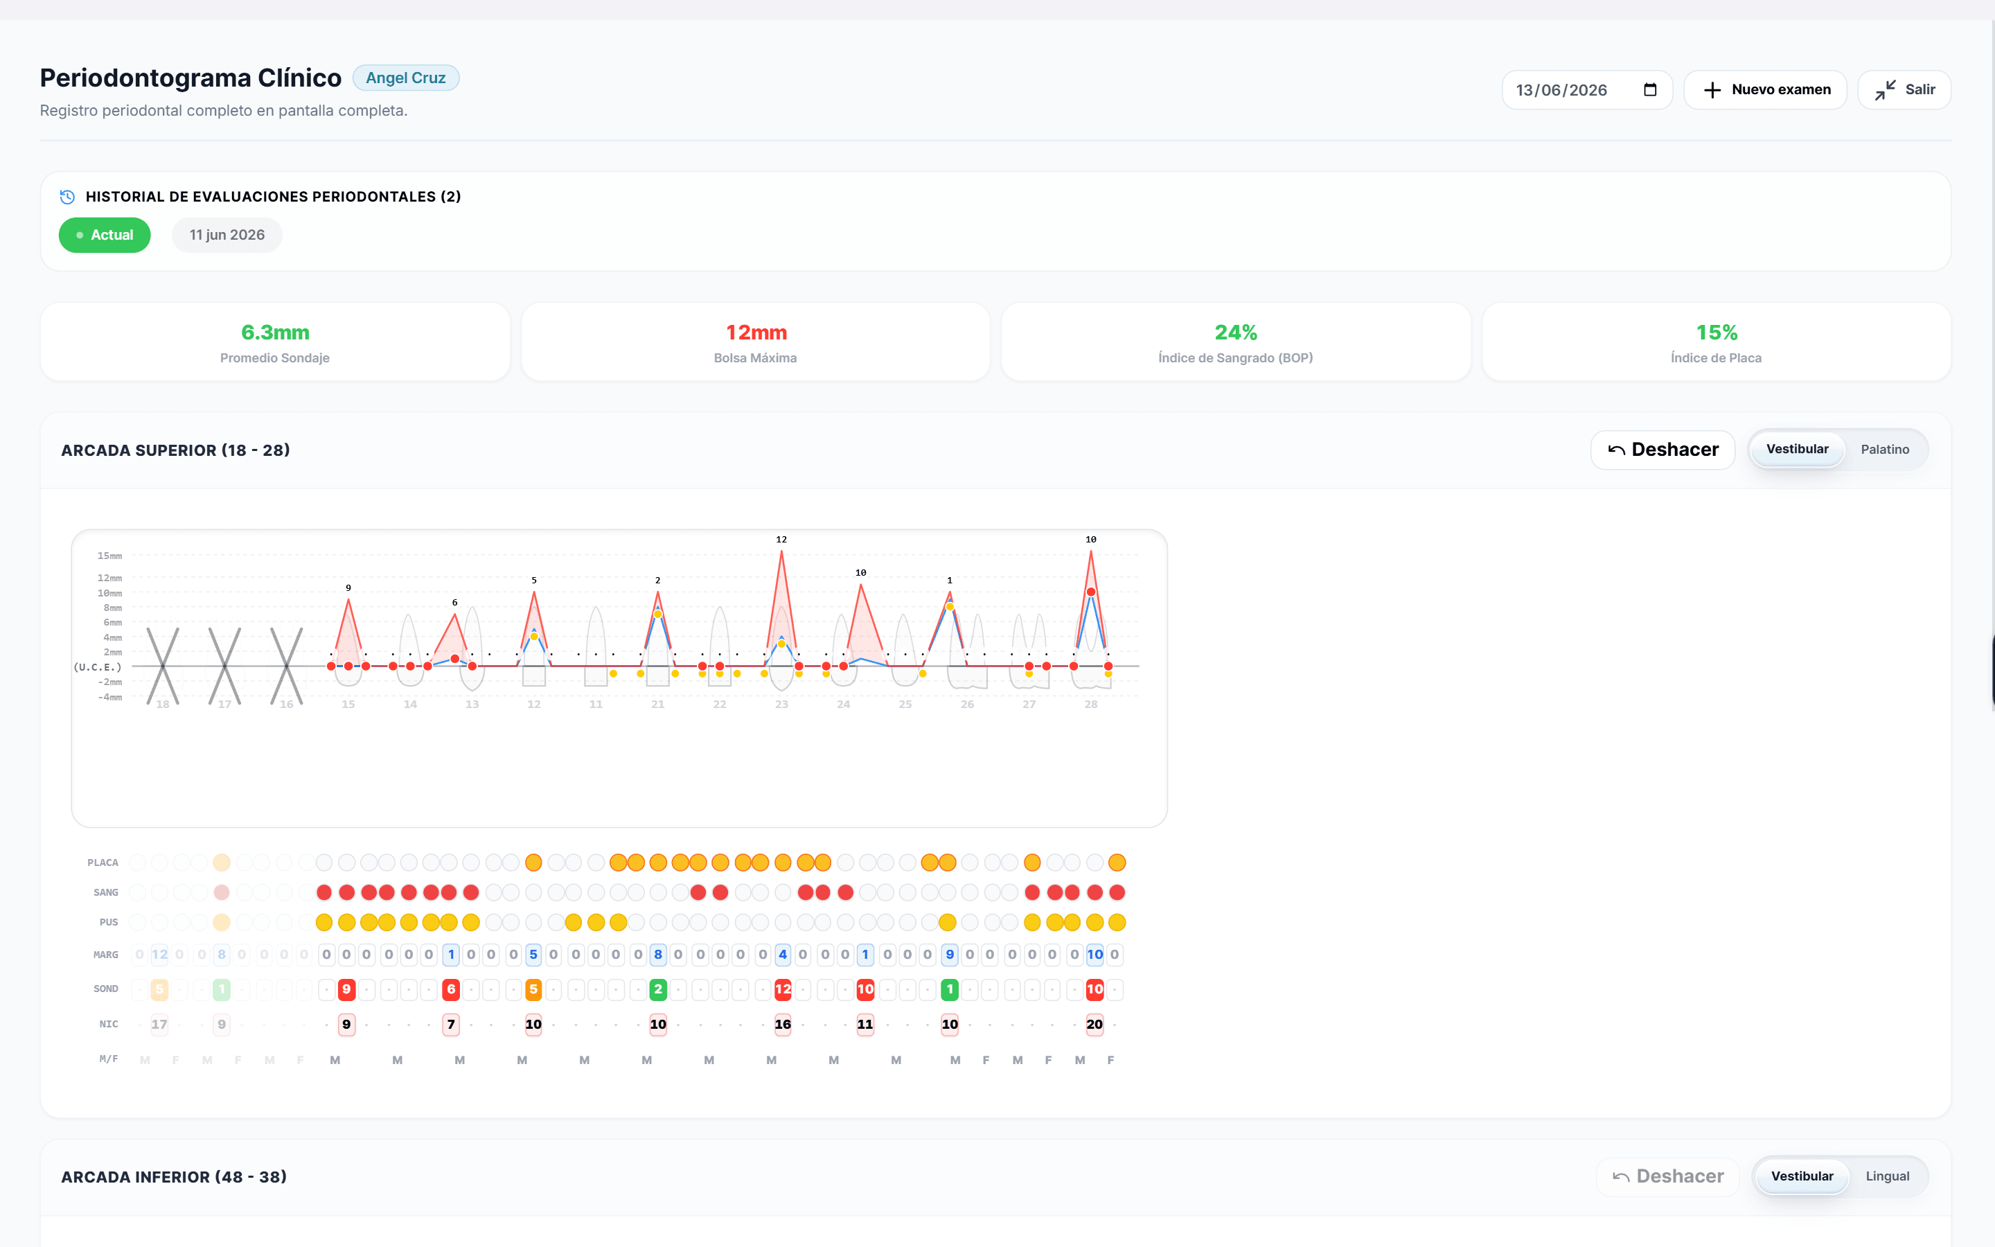Select the 11 jun 2026 evaluation

[227, 235]
